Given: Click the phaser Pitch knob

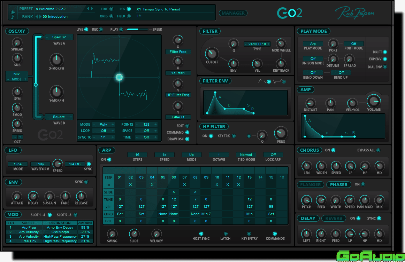Looking at the screenshot, I should (307, 200).
